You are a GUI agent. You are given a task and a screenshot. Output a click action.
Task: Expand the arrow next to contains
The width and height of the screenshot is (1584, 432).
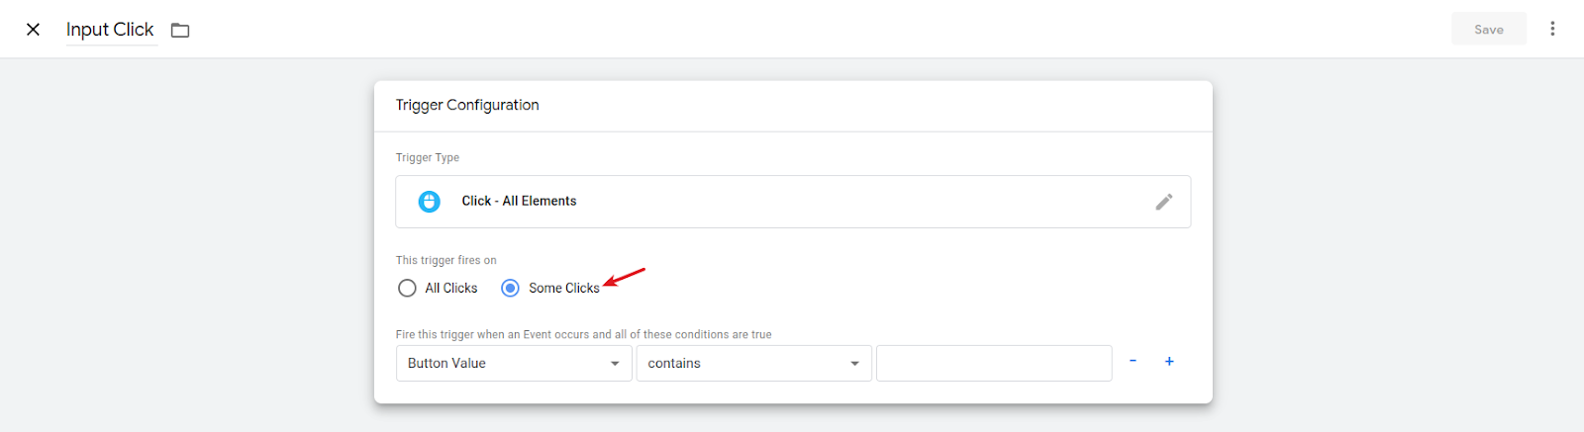click(x=854, y=364)
